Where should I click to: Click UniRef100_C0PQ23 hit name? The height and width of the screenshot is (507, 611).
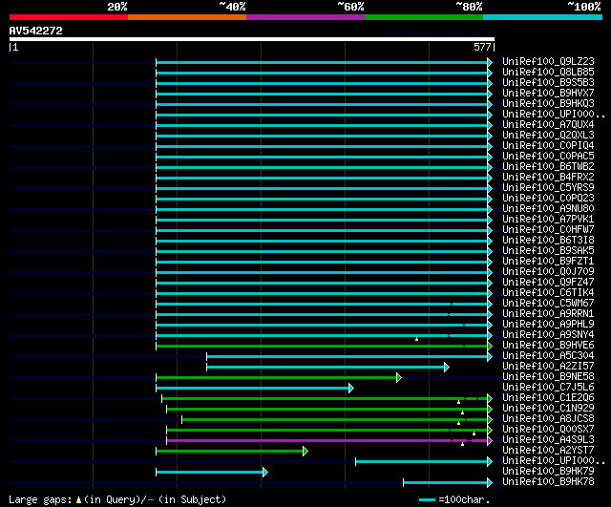pos(548,199)
